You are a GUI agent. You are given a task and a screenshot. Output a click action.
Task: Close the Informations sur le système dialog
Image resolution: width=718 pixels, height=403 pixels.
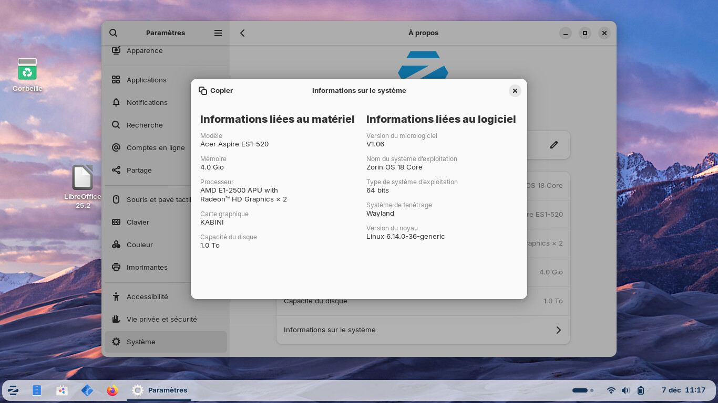tap(515, 91)
